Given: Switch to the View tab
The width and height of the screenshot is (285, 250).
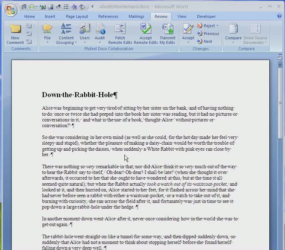Looking at the screenshot, I should pyautogui.click(x=182, y=16).
